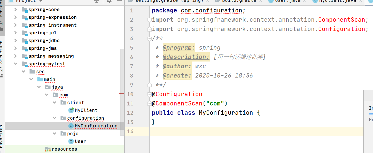Click the "com" string literal in code

215,103
